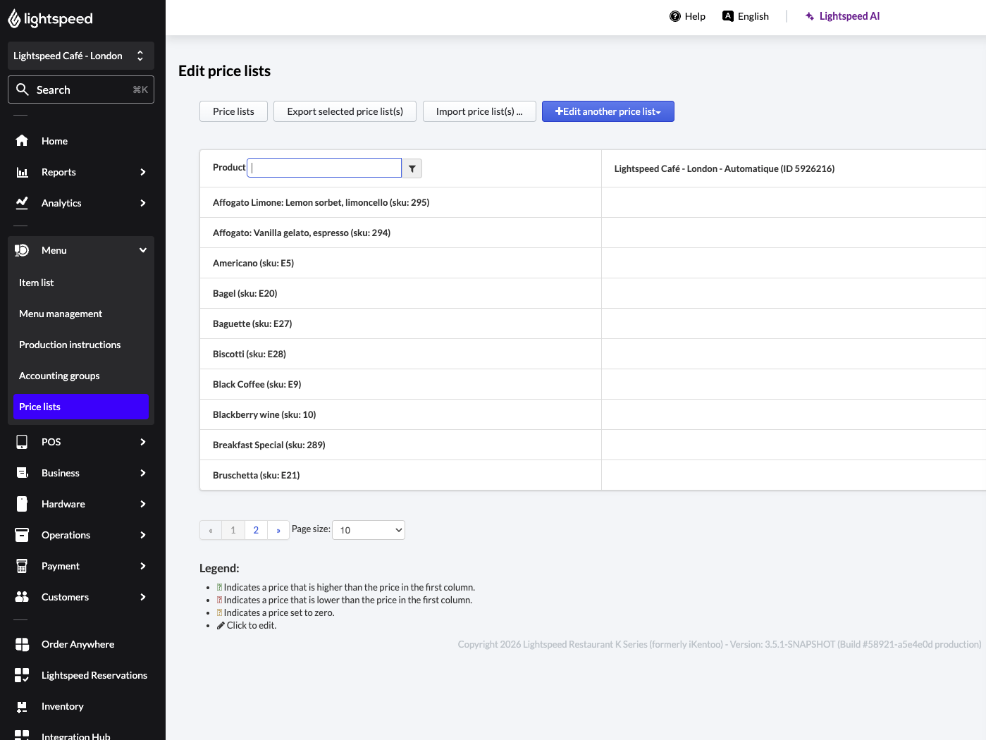Click Export selected price list(s) button
This screenshot has width=986, height=740.
[345, 111]
